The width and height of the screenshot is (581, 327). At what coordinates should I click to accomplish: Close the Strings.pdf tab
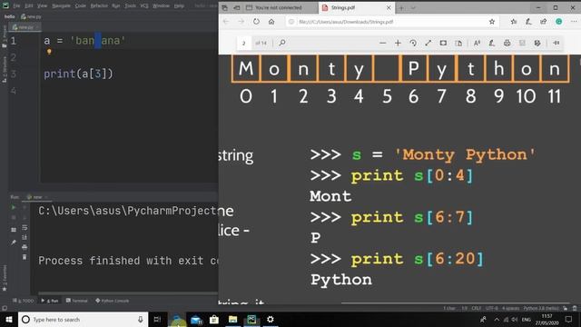pos(389,7)
